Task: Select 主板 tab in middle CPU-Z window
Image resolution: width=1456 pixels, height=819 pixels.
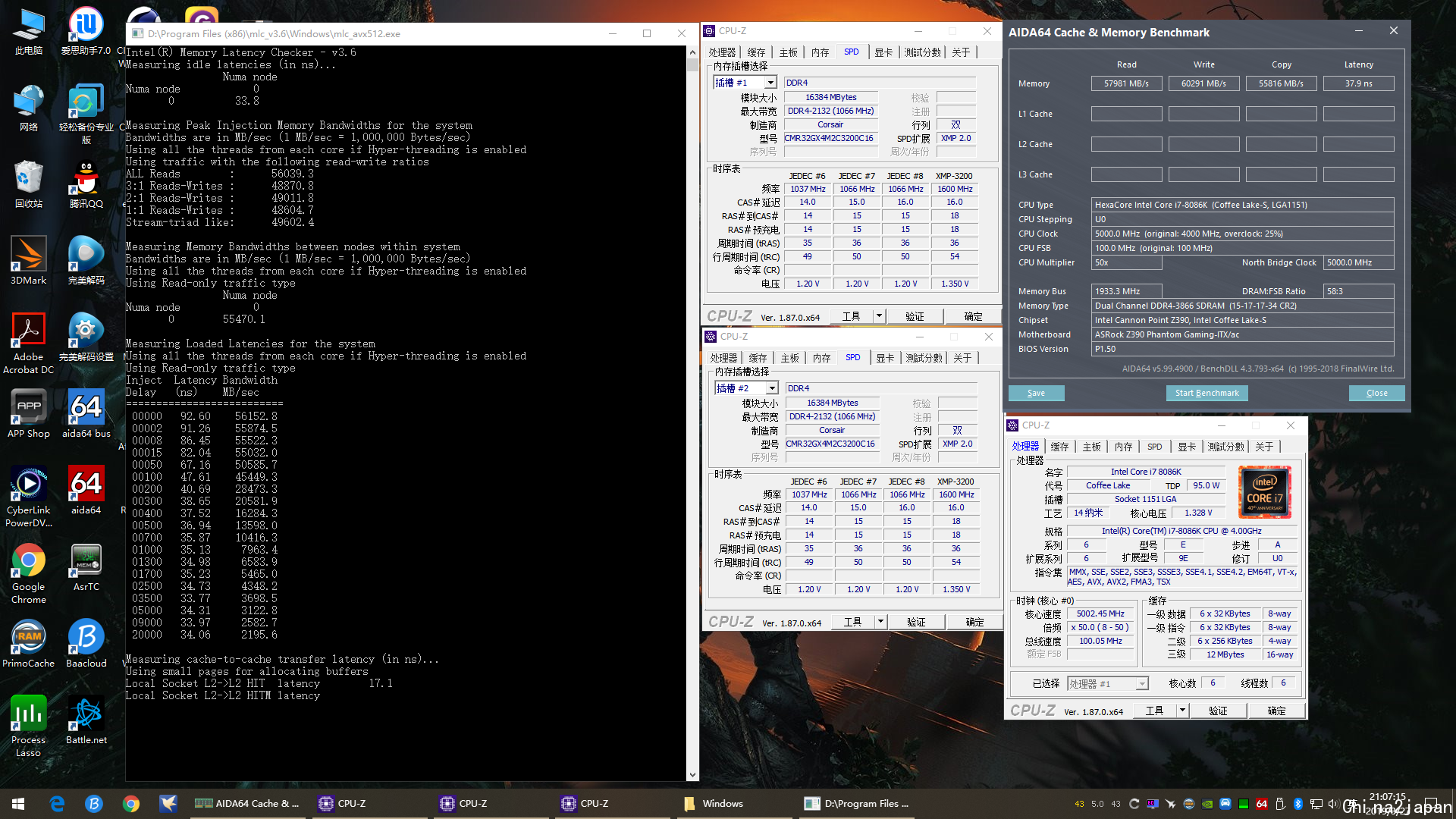Action: tap(790, 358)
